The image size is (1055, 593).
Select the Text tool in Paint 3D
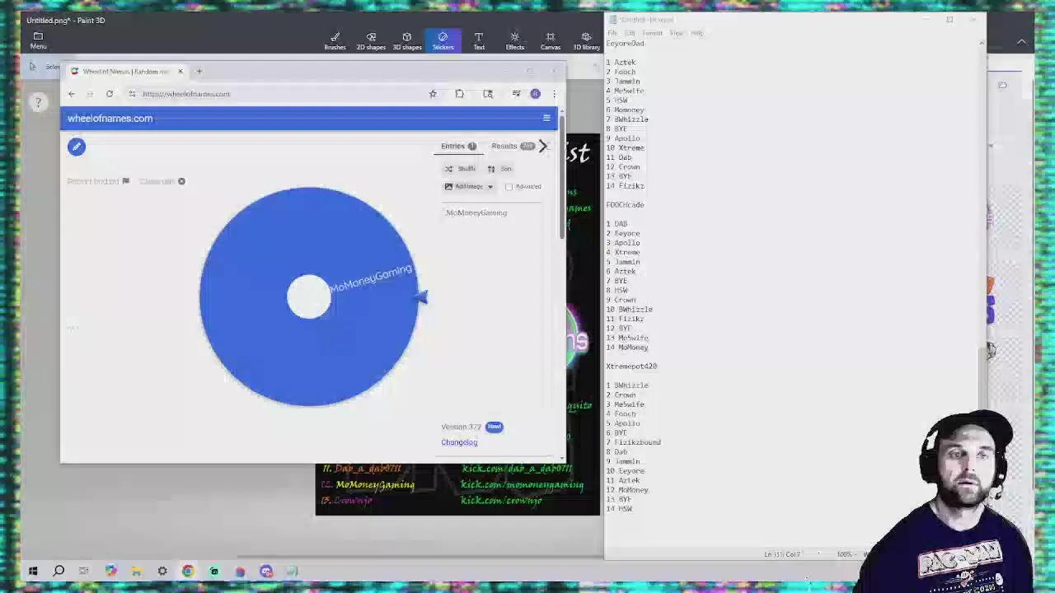click(479, 41)
